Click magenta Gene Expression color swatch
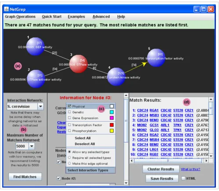This screenshot has width=219, height=191. point(111,118)
